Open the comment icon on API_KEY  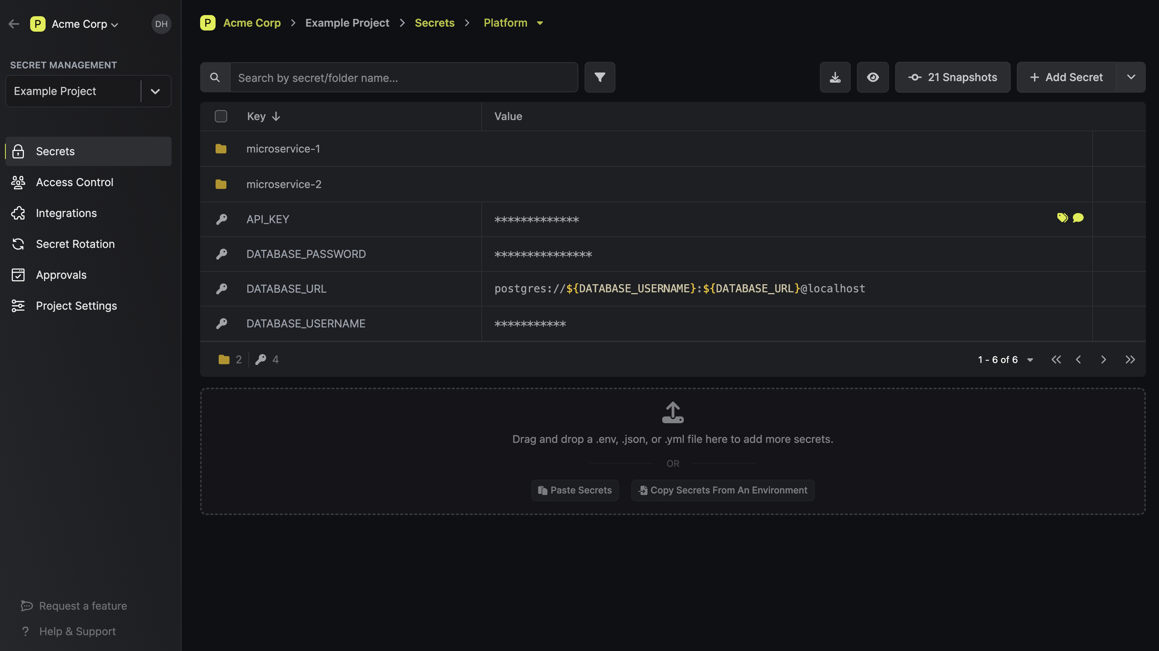[1079, 218]
